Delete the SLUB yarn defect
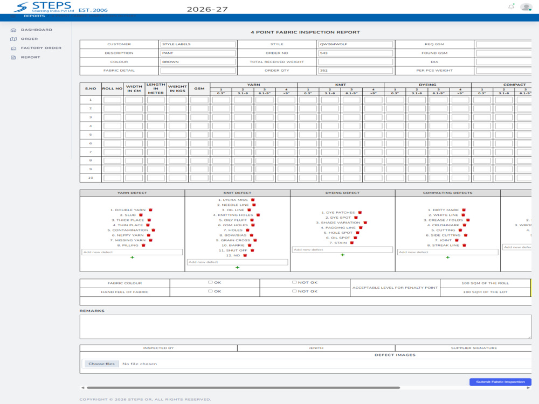This screenshot has width=539, height=404. (141, 215)
